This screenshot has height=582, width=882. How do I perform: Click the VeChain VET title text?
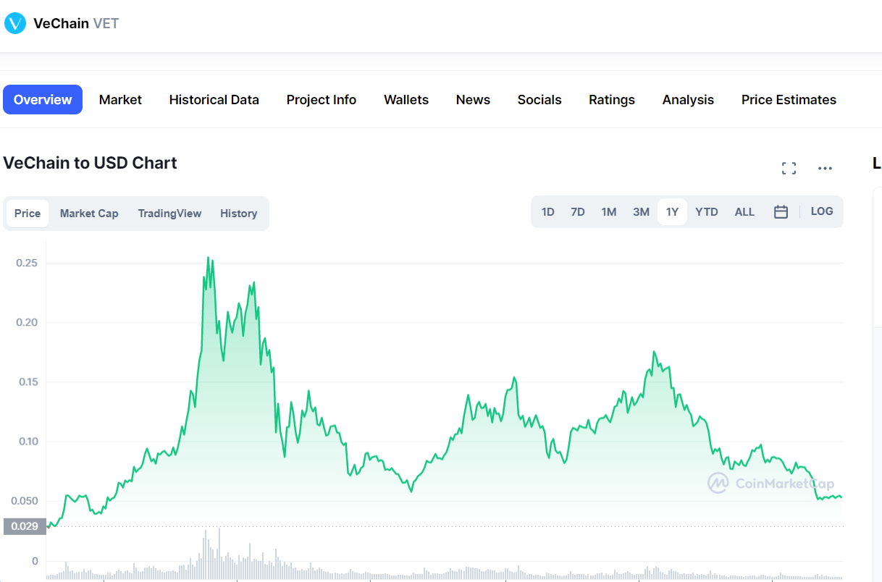click(76, 23)
